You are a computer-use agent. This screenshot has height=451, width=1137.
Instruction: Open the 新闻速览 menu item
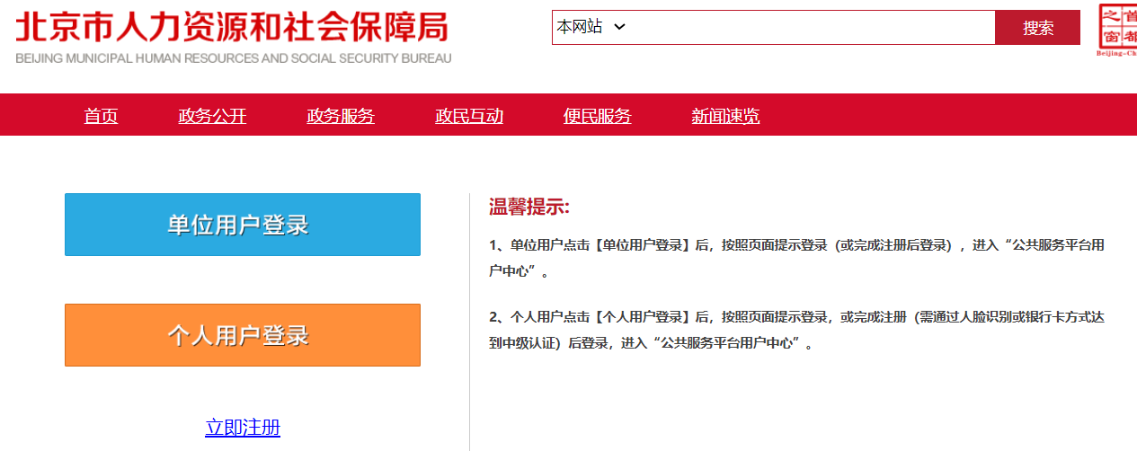tap(725, 116)
